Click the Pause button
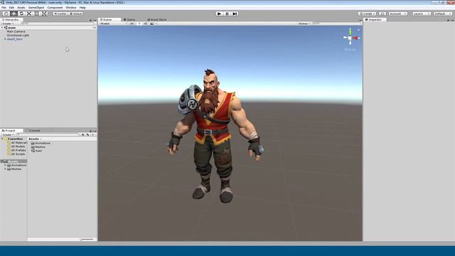This screenshot has height=256, width=455. tap(227, 14)
